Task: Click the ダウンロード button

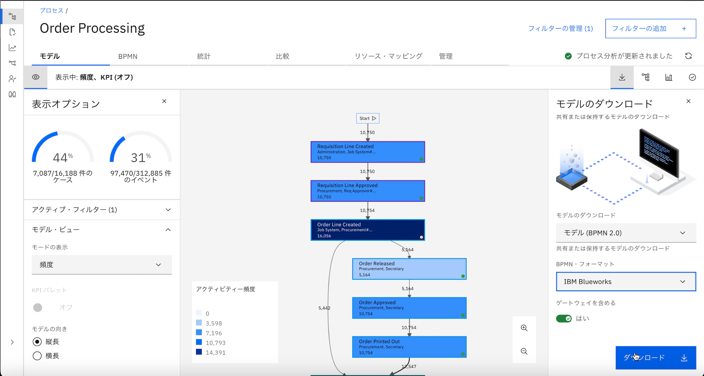Action: tap(655, 358)
